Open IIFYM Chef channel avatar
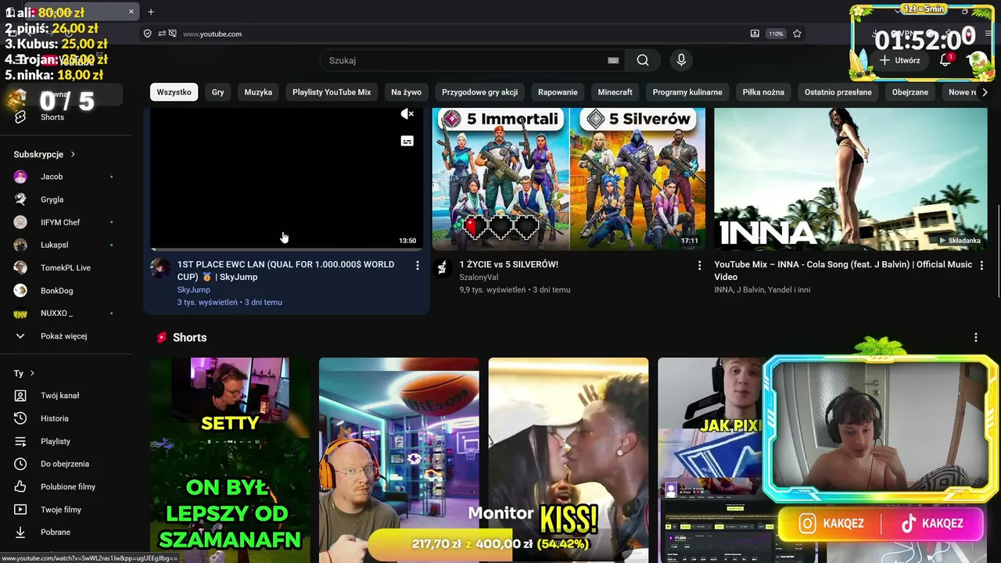This screenshot has width=1001, height=563. coord(20,222)
